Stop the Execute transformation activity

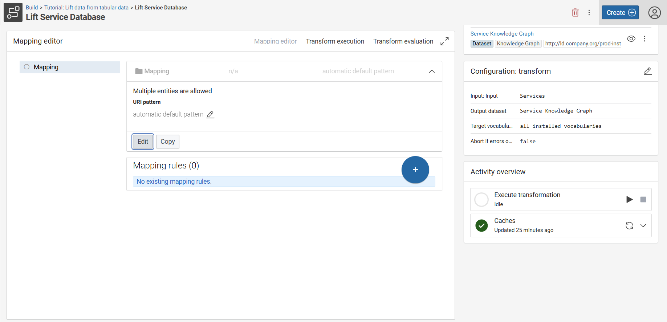point(643,199)
